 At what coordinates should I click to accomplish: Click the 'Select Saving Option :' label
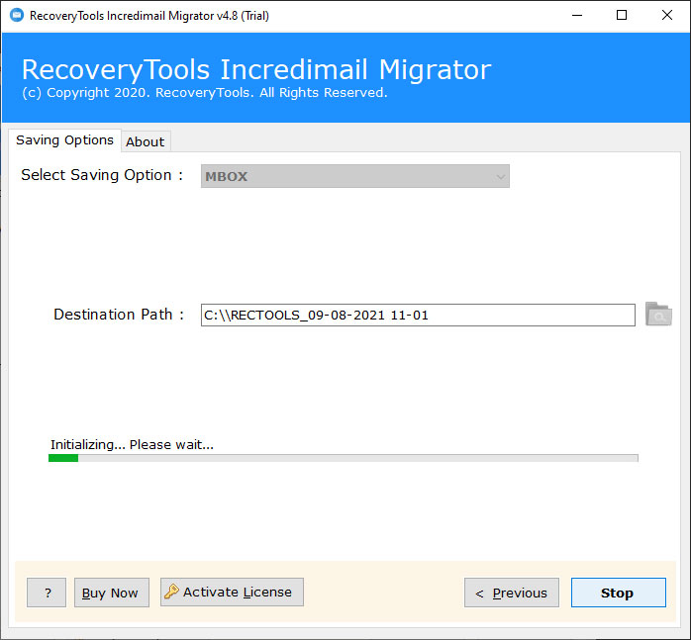pyautogui.click(x=102, y=175)
